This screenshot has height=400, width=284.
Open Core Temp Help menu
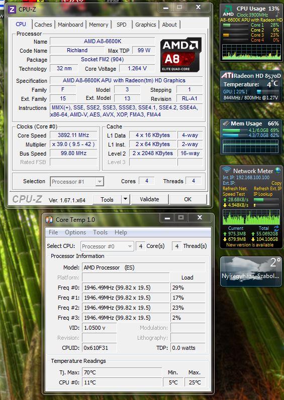(121, 232)
